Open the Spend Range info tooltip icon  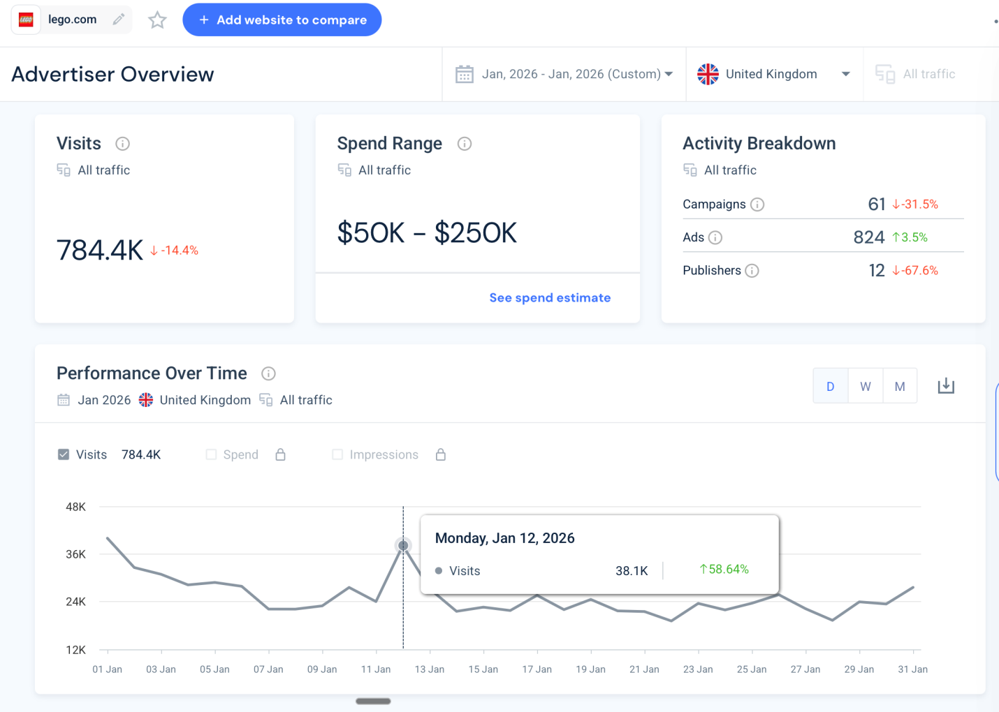coord(465,144)
